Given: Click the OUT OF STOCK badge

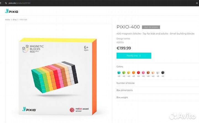Looking at the screenshot, I should click(x=151, y=27).
